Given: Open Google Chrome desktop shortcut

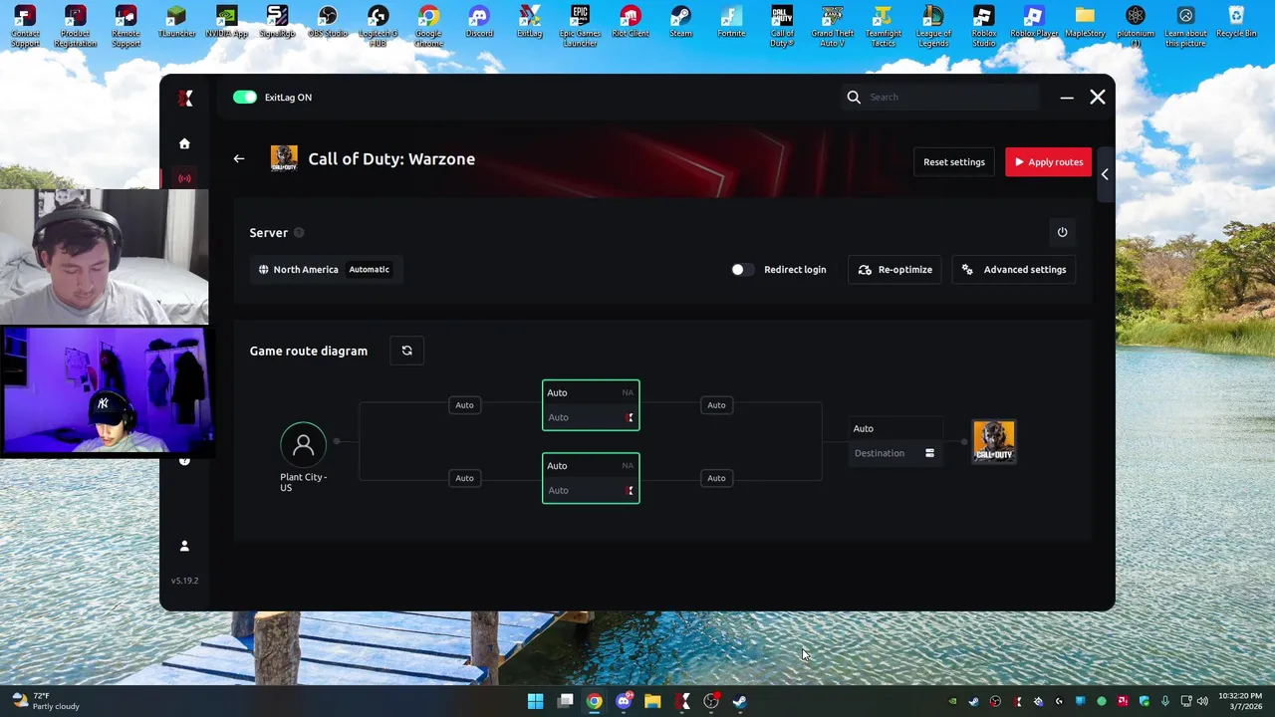Looking at the screenshot, I should (428, 26).
